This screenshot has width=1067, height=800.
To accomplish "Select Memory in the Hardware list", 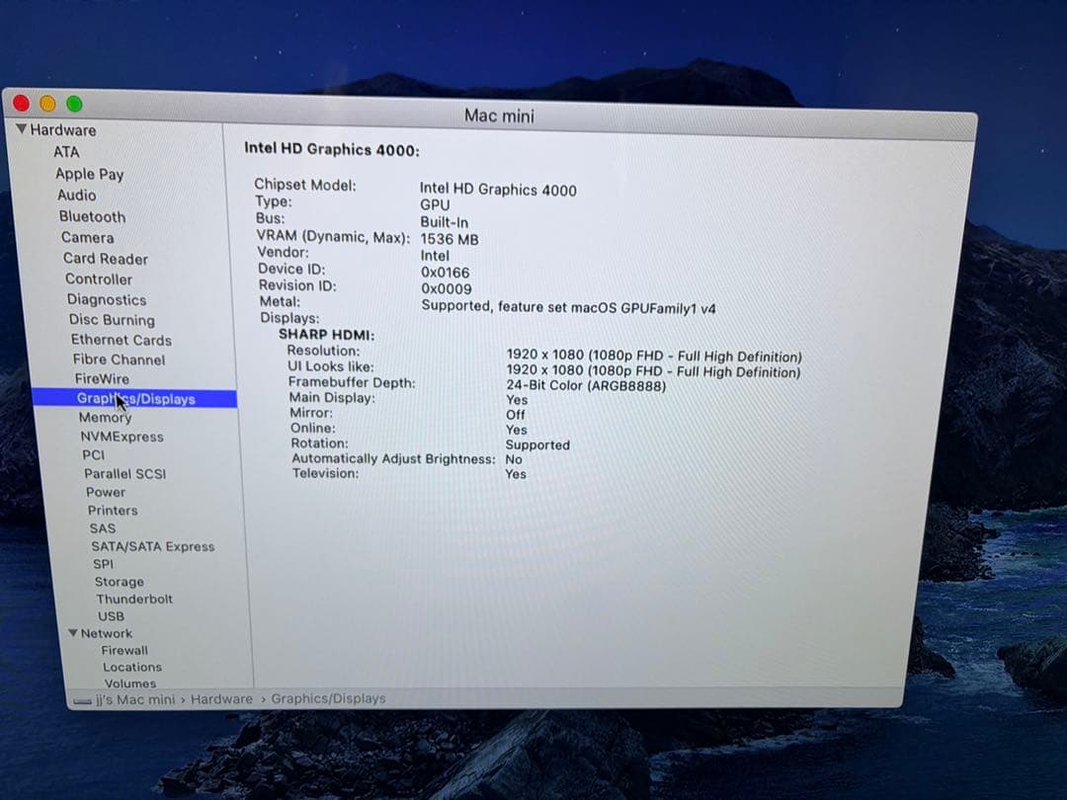I will tap(105, 417).
